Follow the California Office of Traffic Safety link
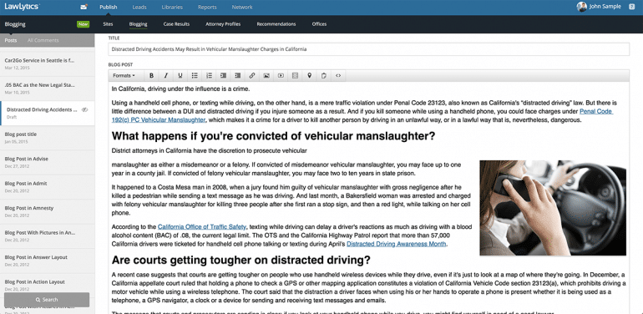This screenshot has height=314, width=643. coord(202,226)
